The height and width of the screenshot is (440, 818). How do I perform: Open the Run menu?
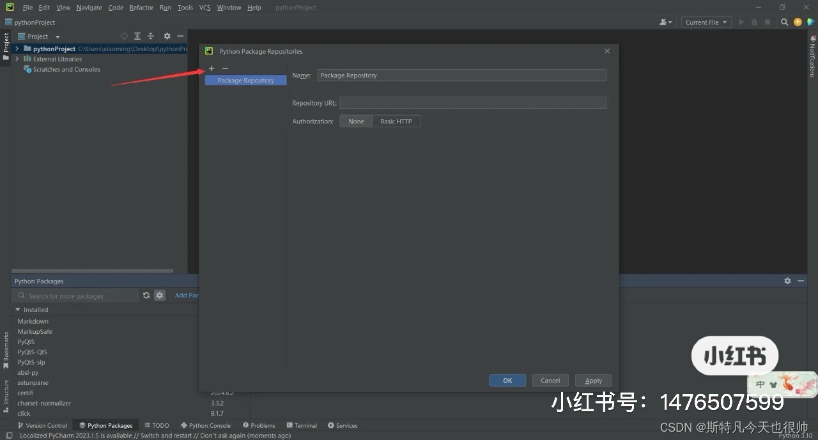coord(166,8)
